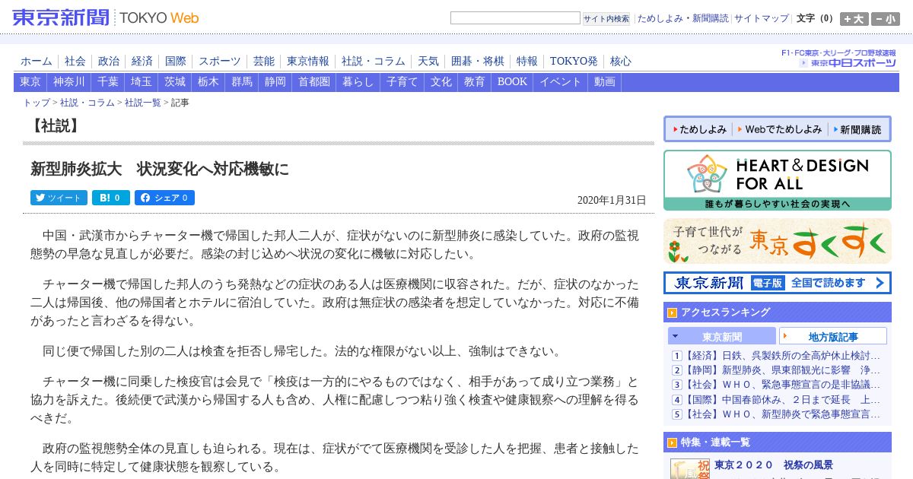Click the Facebook シェア button
This screenshot has width=913, height=479.
click(164, 198)
